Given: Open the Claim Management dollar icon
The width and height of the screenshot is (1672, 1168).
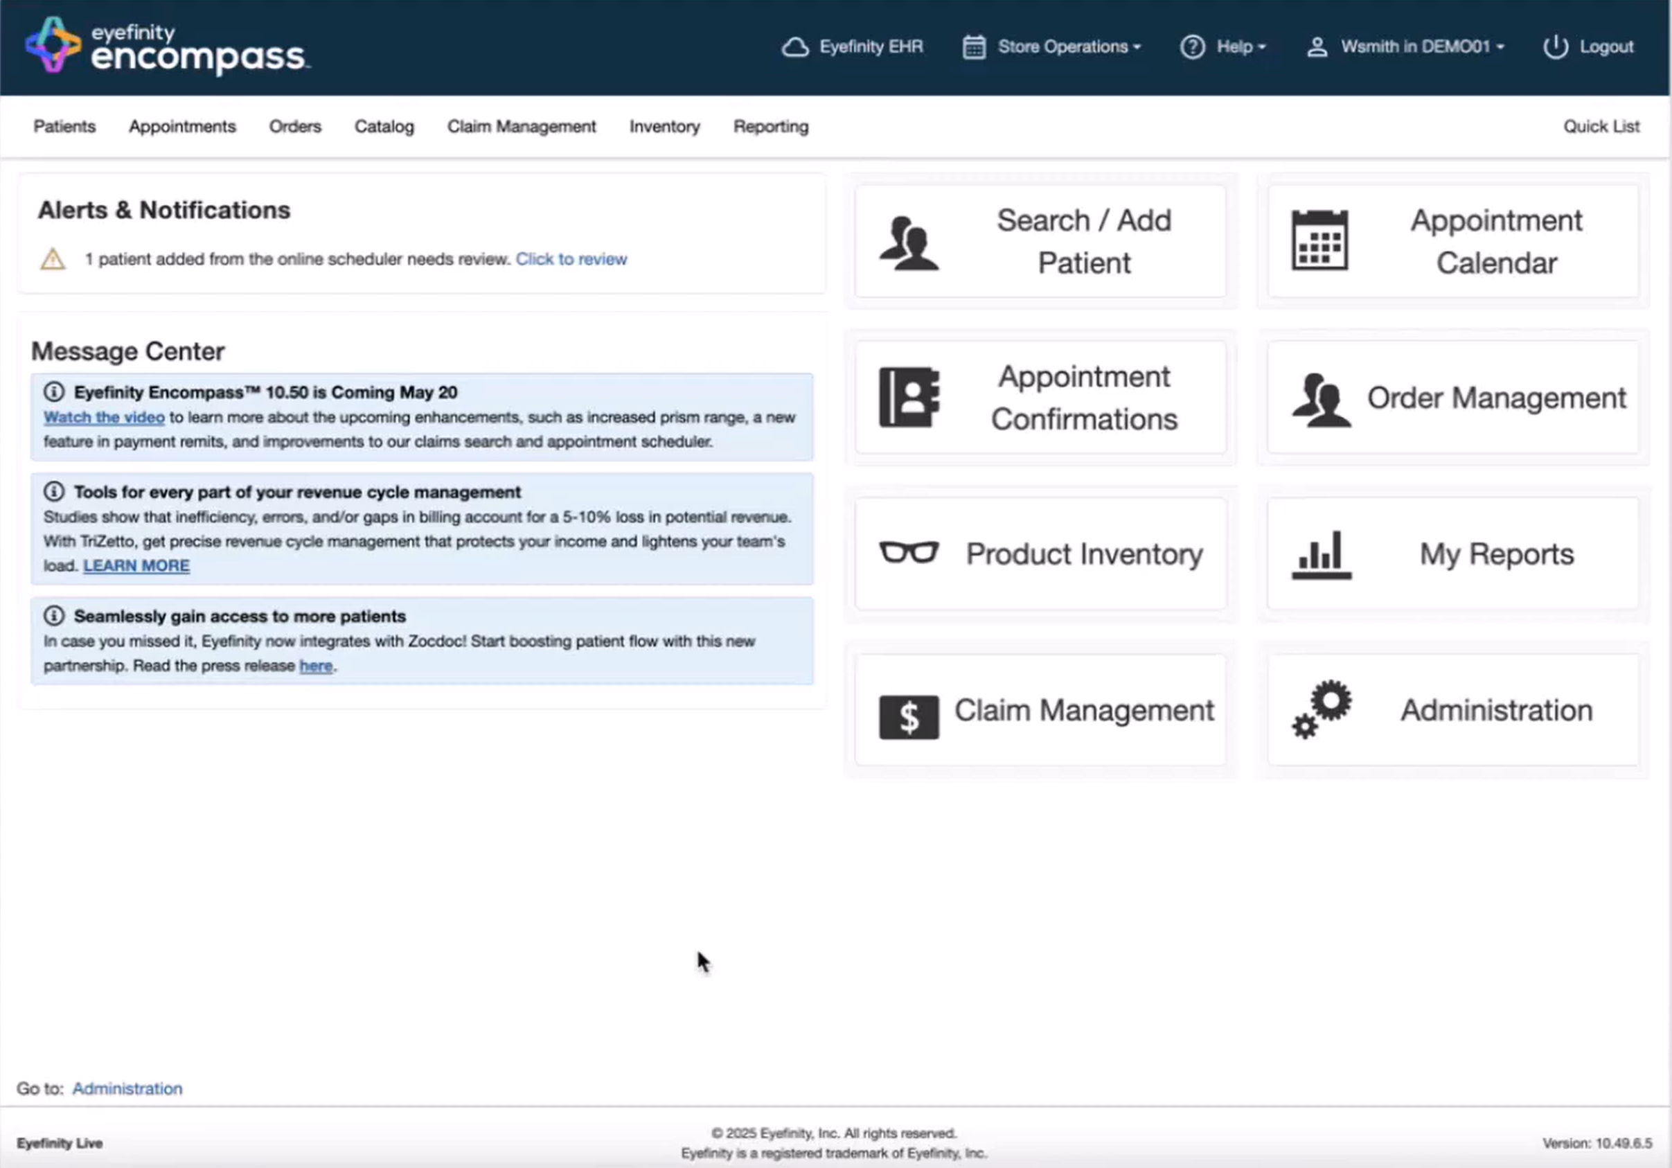Looking at the screenshot, I should [909, 717].
